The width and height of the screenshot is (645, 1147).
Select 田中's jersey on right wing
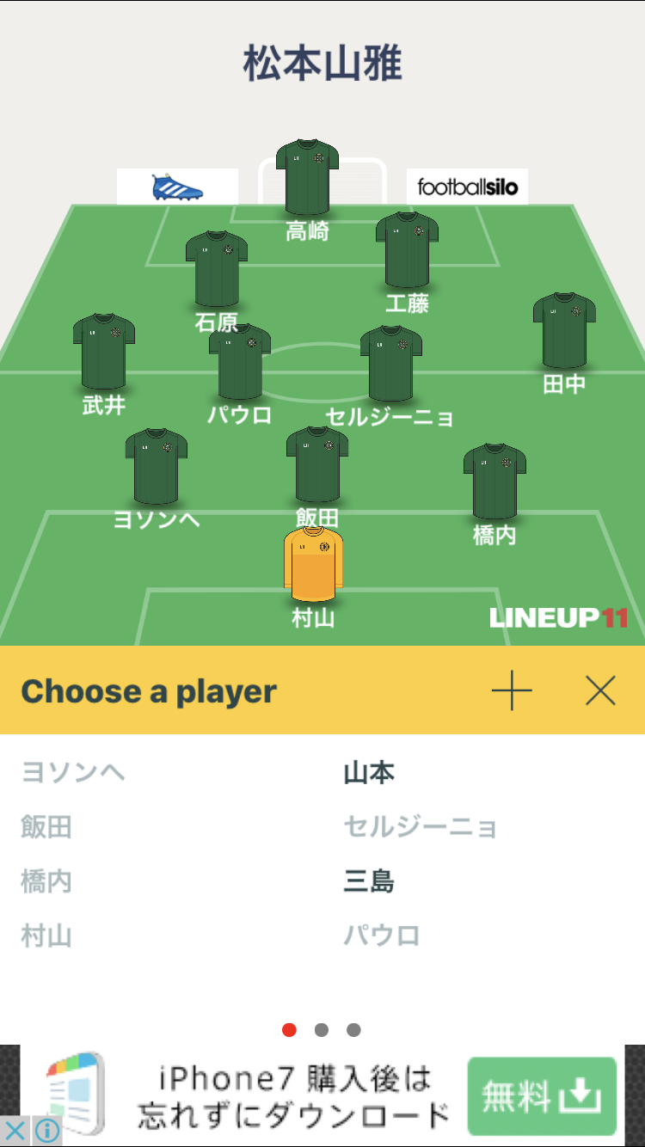[564, 331]
